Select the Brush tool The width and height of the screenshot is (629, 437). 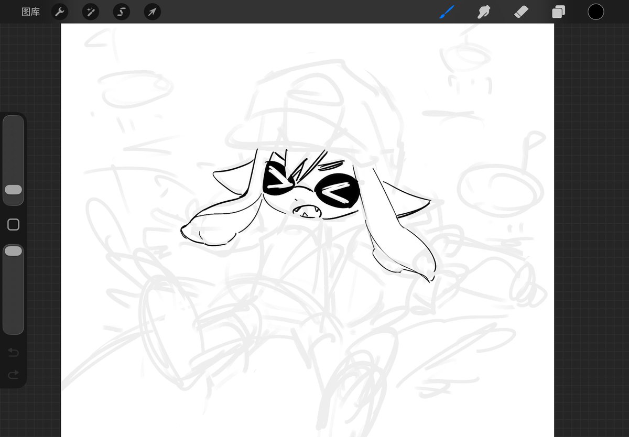click(x=447, y=12)
